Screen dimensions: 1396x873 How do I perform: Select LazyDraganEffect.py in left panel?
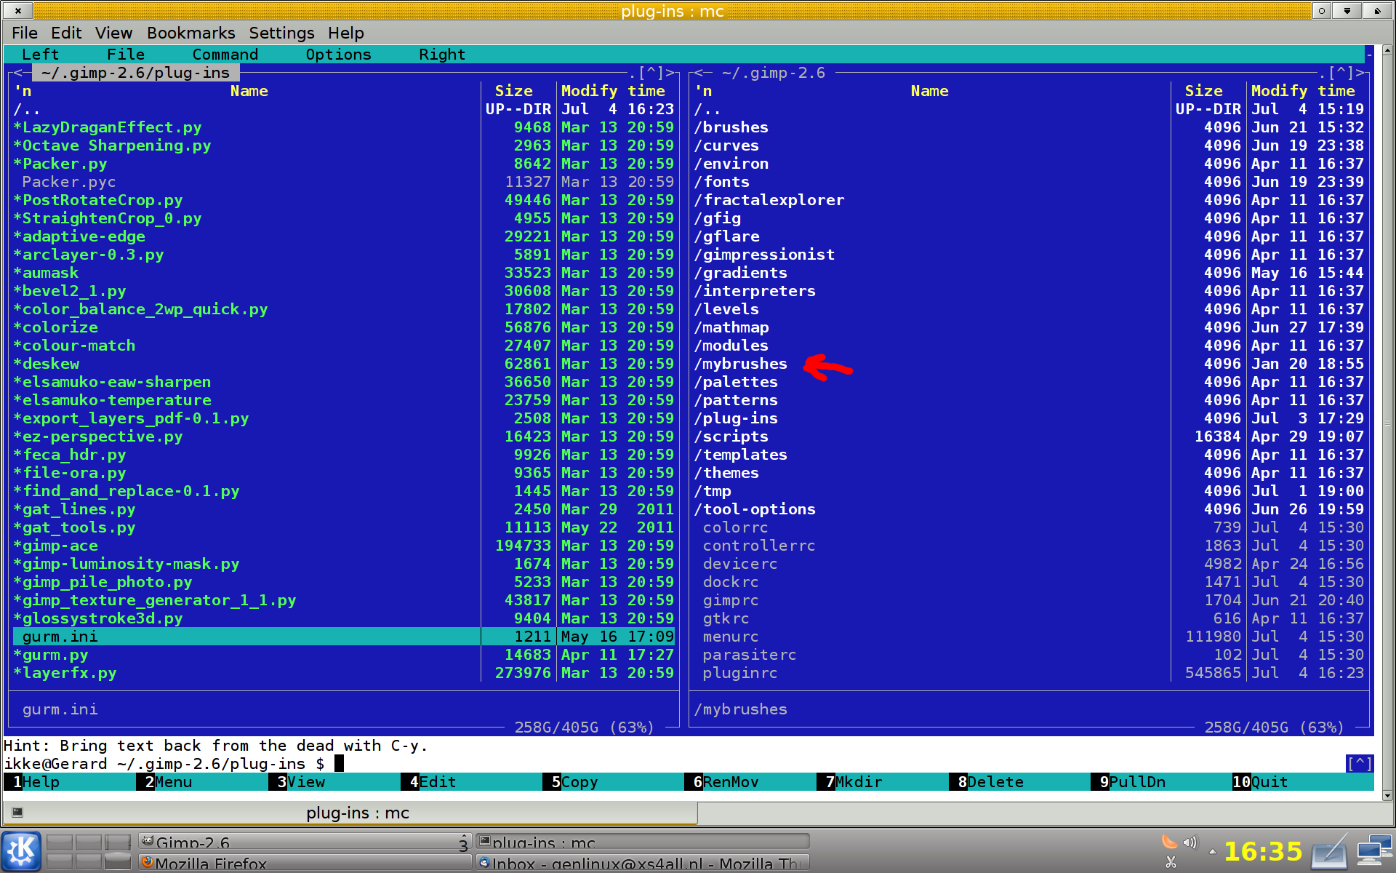click(x=107, y=127)
